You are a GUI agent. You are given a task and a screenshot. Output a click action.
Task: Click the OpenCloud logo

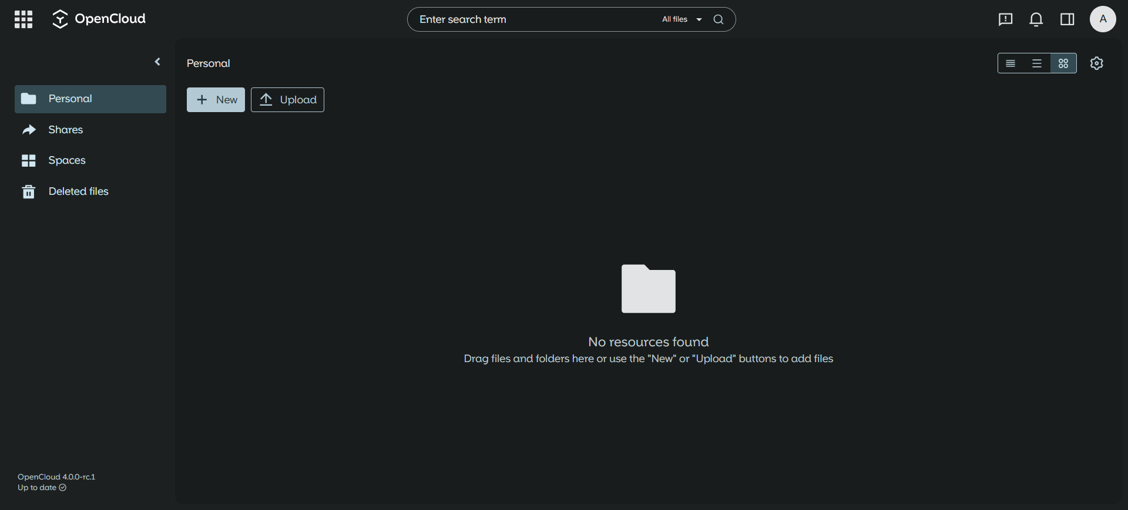99,19
